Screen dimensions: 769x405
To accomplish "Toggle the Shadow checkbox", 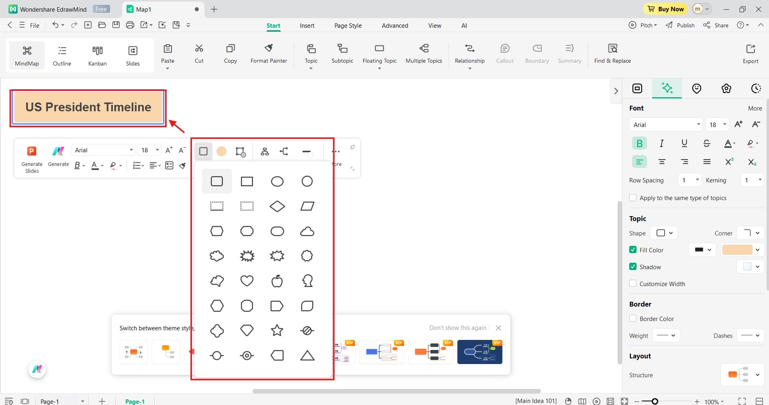I will click(x=633, y=266).
